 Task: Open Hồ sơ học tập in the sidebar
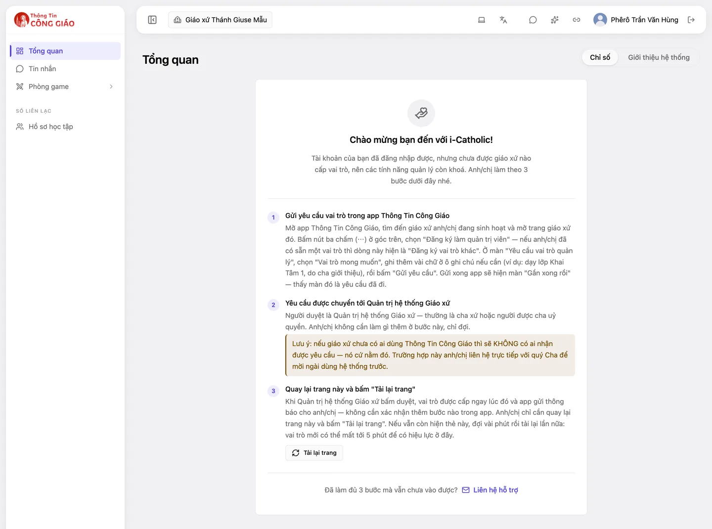point(65,127)
